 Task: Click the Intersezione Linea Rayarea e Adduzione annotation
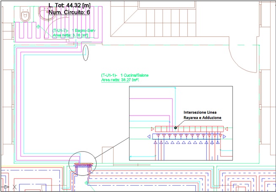202,115
